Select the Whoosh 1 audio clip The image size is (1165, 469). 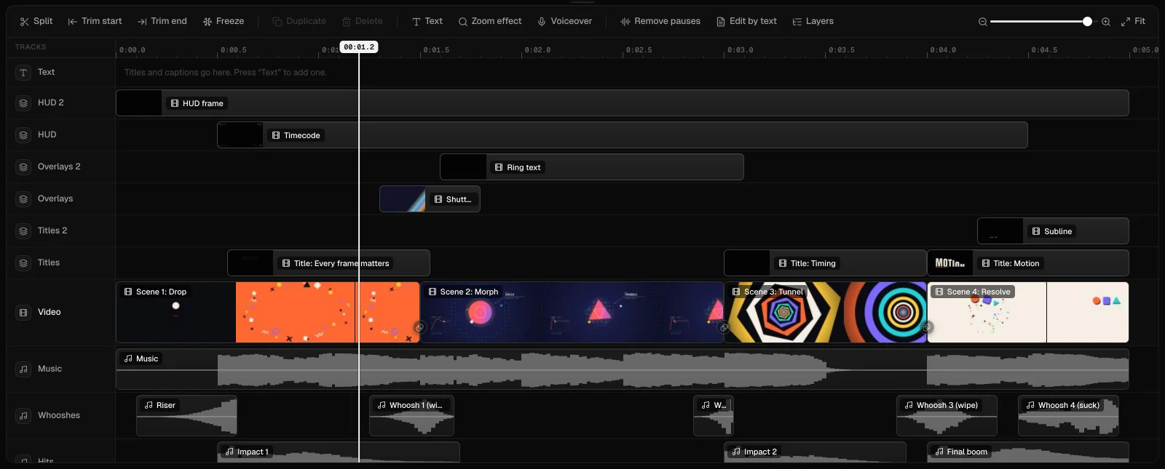tap(411, 416)
